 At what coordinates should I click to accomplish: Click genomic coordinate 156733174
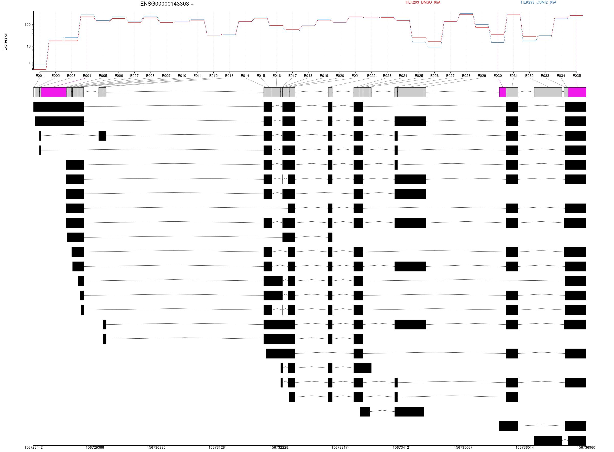click(x=341, y=448)
